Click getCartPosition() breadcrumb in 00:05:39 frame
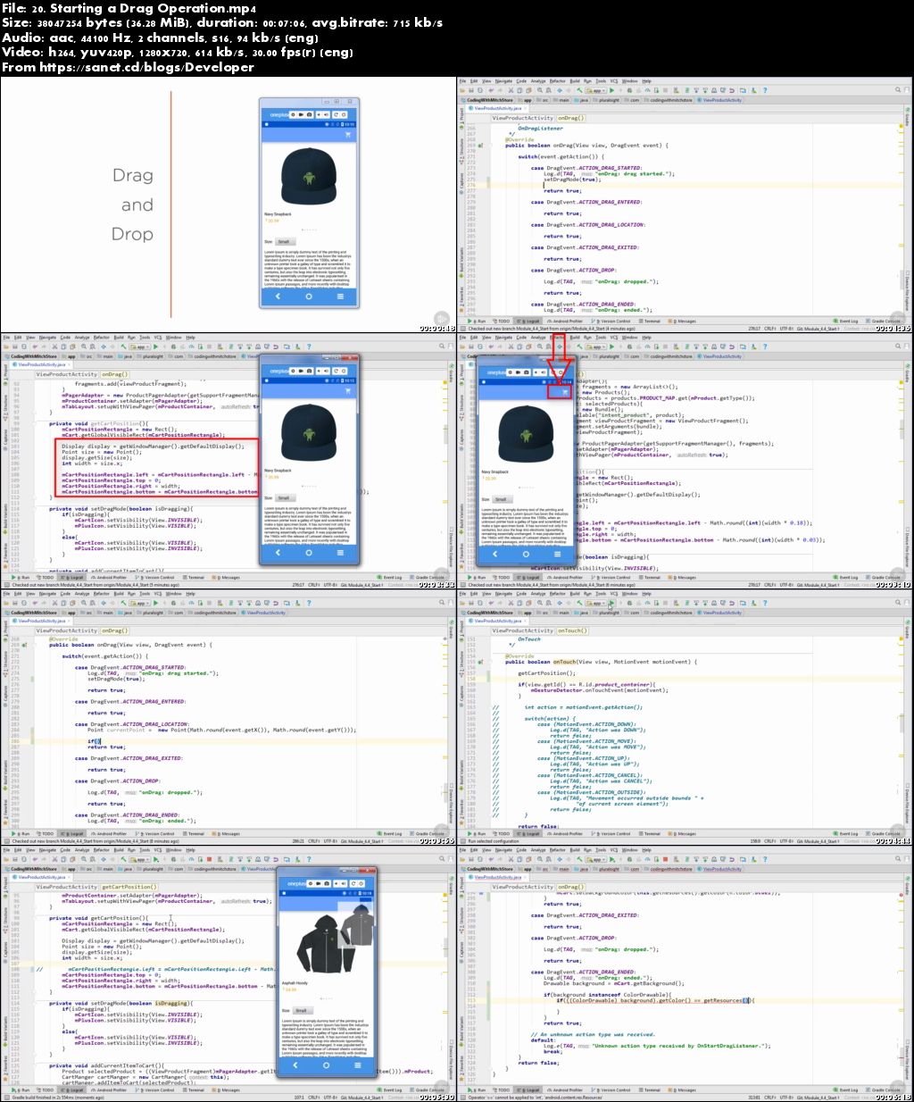This screenshot has width=914, height=1102. click(129, 887)
